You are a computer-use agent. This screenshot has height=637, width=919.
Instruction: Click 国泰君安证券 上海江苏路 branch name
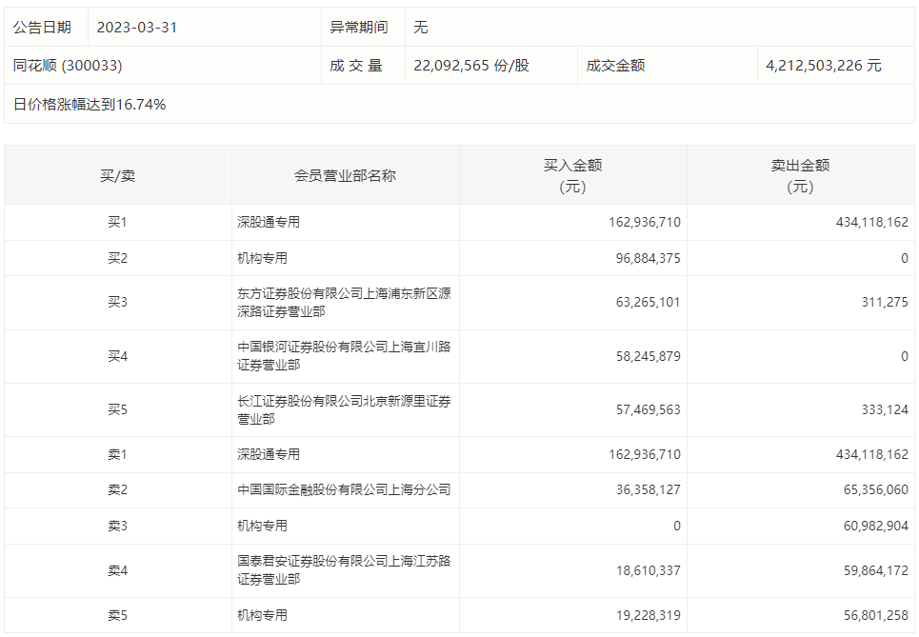pyautogui.click(x=344, y=570)
